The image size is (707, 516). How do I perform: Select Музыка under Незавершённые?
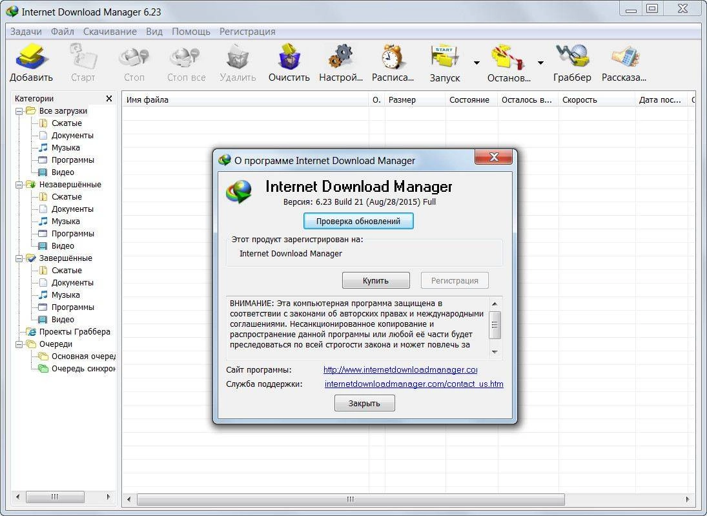pyautogui.click(x=65, y=222)
